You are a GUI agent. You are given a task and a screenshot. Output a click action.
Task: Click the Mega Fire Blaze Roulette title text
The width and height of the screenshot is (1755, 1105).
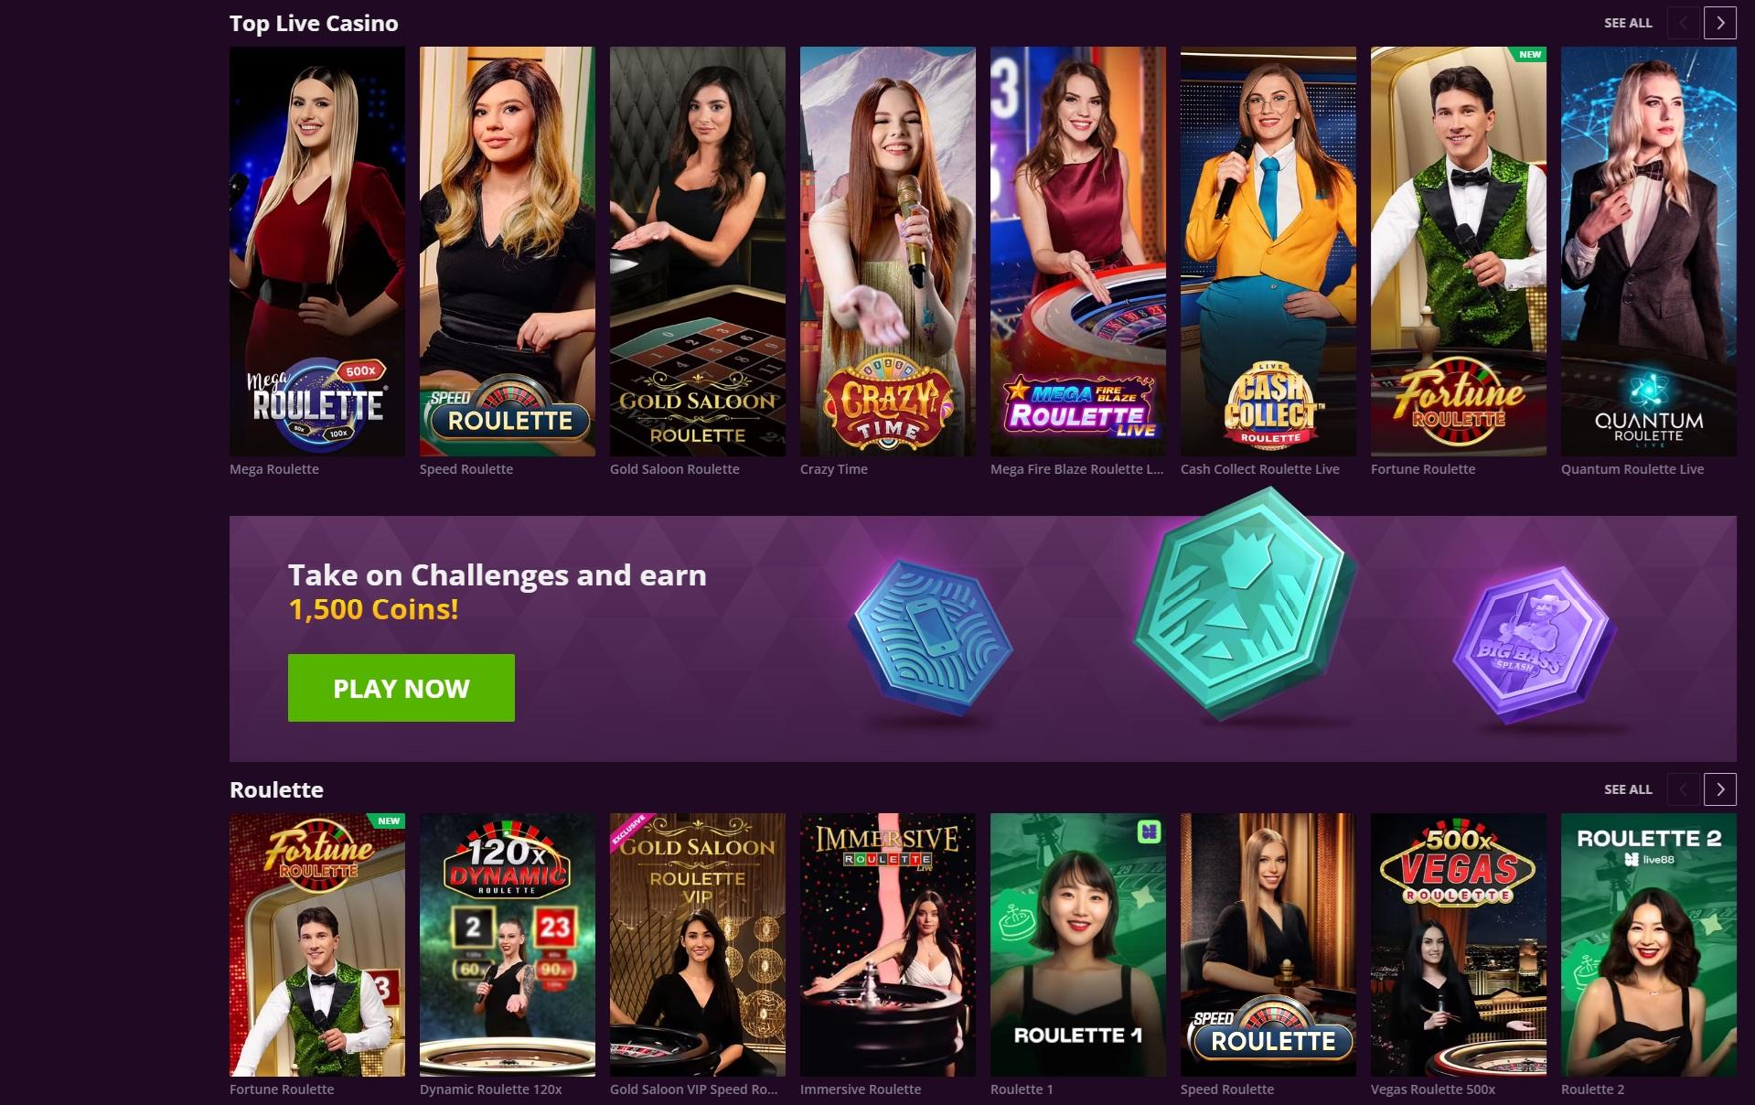pos(1076,469)
